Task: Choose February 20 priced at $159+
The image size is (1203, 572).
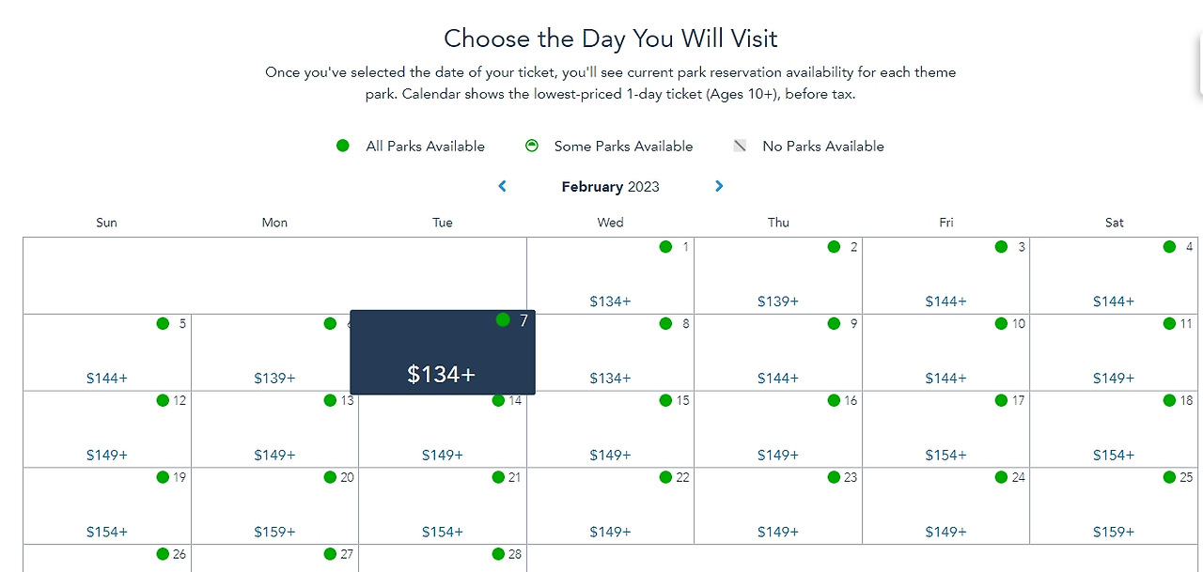Action: pos(274,507)
